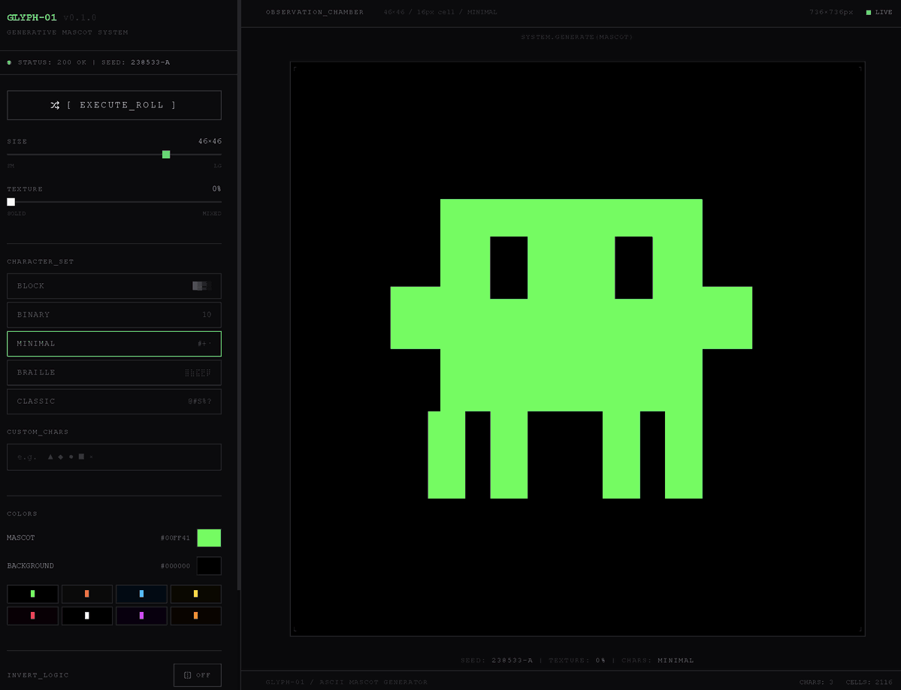Choose the orange color preset

(86, 594)
